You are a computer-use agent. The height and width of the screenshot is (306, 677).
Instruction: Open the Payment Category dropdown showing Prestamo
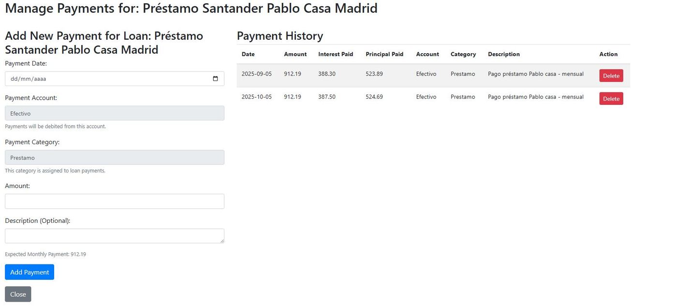click(x=114, y=157)
